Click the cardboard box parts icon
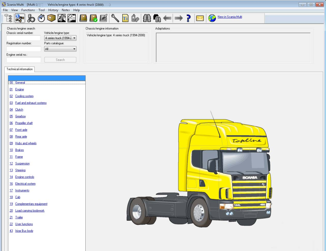 point(51,18)
